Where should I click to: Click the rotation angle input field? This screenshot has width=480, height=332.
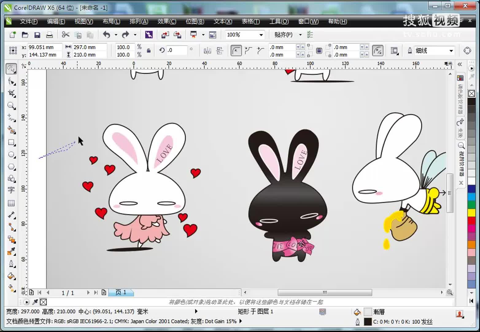pyautogui.click(x=177, y=50)
